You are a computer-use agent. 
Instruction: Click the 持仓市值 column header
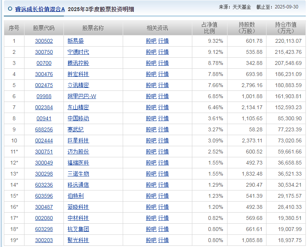coord(286,28)
